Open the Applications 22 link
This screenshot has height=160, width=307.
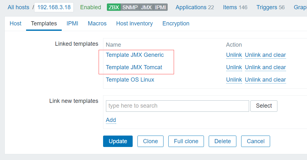(x=194, y=7)
